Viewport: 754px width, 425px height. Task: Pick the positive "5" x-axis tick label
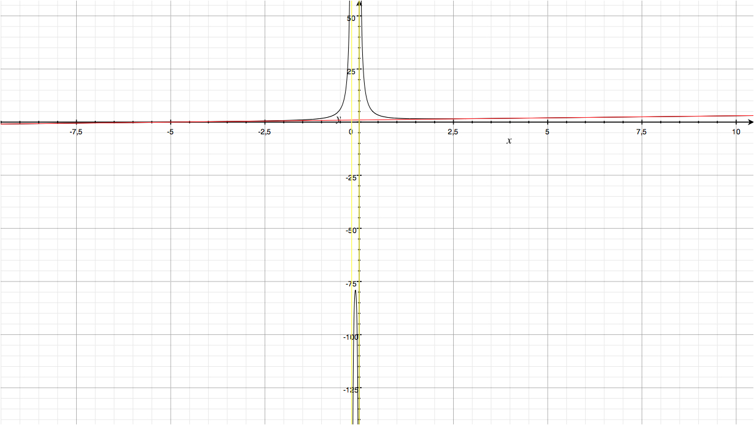coord(547,132)
